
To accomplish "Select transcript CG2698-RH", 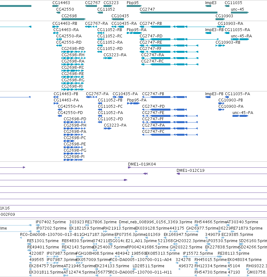I will click(73, 55).
